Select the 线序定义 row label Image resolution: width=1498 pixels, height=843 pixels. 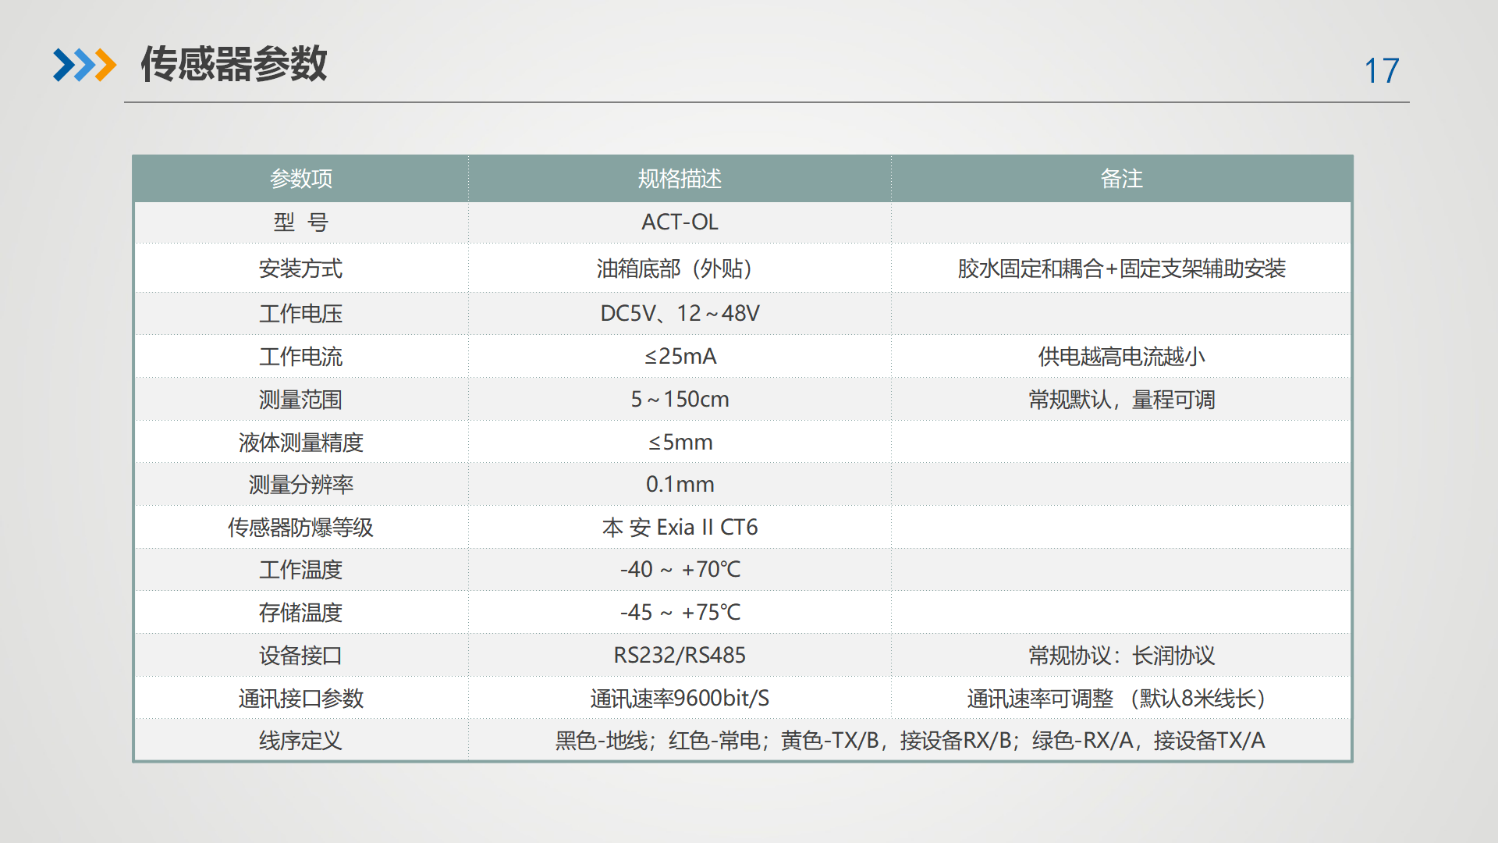pos(301,741)
